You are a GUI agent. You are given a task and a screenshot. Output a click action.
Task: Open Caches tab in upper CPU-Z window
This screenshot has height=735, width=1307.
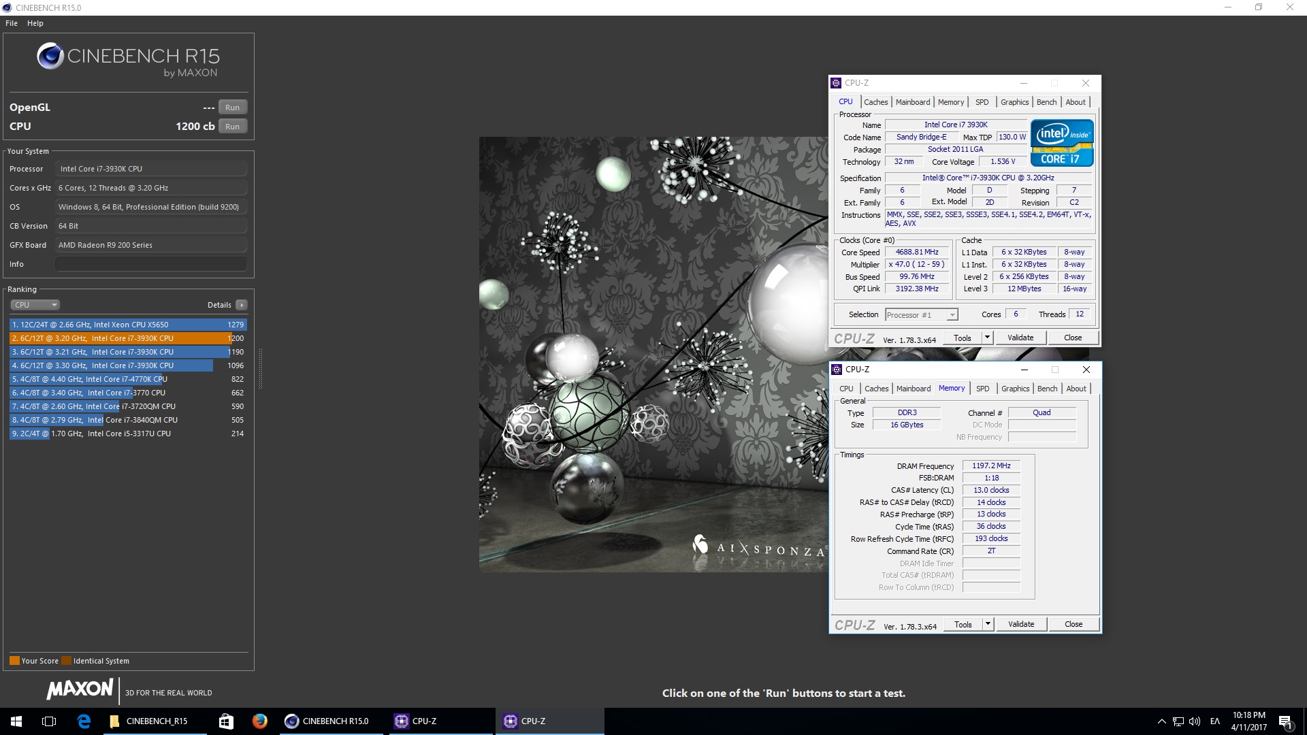click(876, 102)
